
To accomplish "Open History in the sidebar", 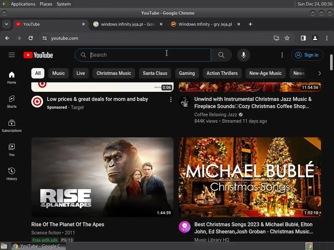I will 12,174.
